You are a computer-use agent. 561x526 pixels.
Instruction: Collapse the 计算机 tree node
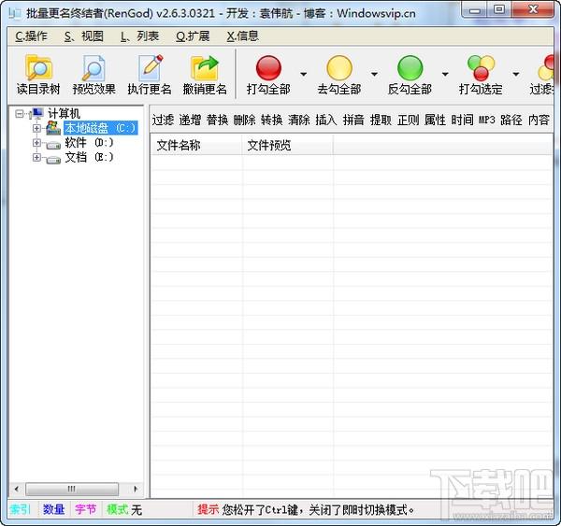pos(20,114)
